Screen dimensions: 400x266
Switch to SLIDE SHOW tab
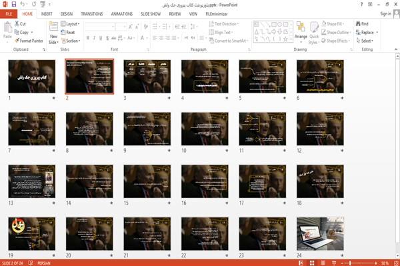151,14
